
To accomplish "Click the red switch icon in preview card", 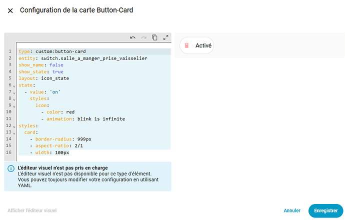I will 186,45.
